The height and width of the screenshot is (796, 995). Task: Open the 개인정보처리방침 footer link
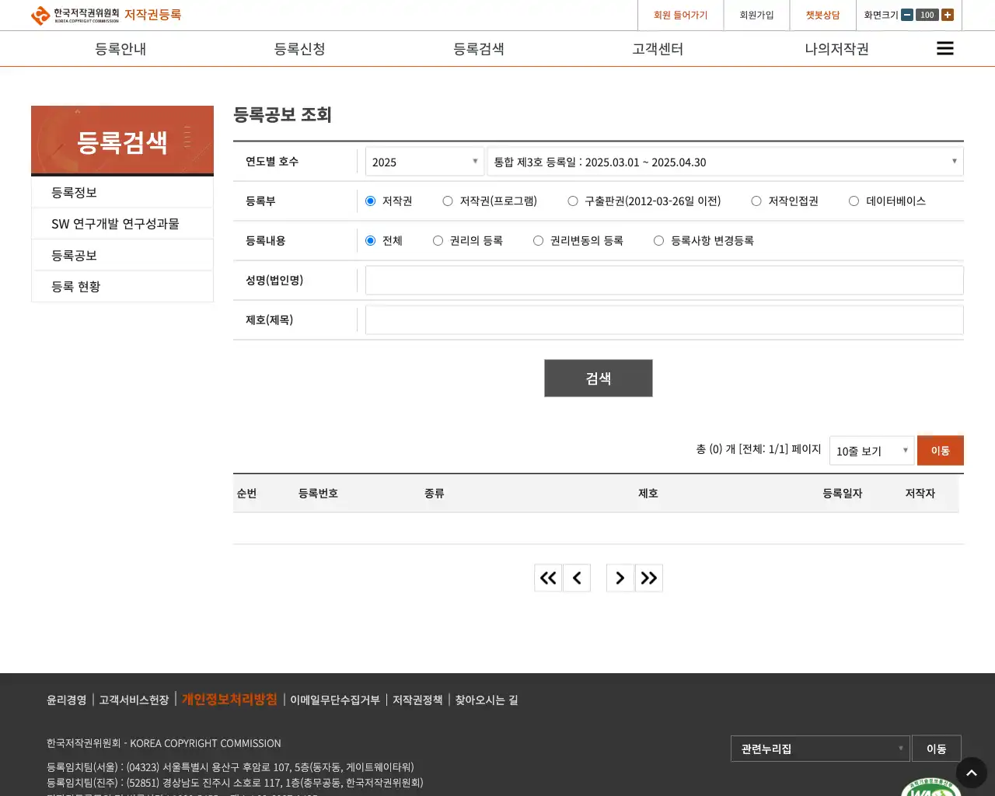coord(229,699)
